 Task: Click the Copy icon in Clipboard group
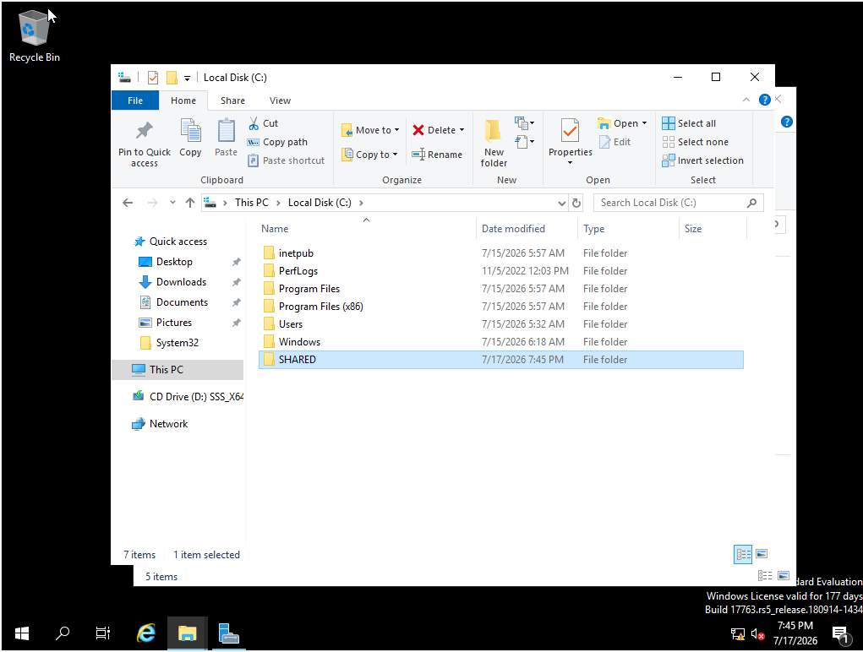(190, 131)
